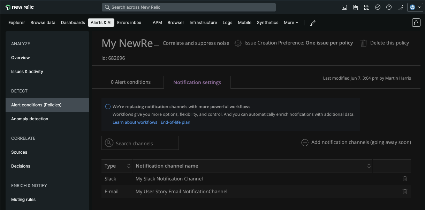
Task: Toggle the Correlate and suppress noise checkbox
Action: [x=157, y=43]
